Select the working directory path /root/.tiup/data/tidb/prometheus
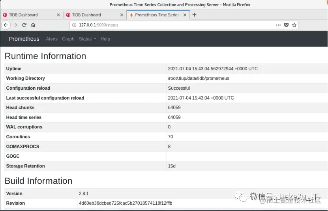Viewport: 328px width, 211px height. coord(199,78)
